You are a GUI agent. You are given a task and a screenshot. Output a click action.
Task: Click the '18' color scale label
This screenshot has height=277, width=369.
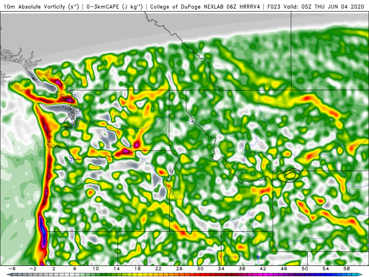point(137,269)
